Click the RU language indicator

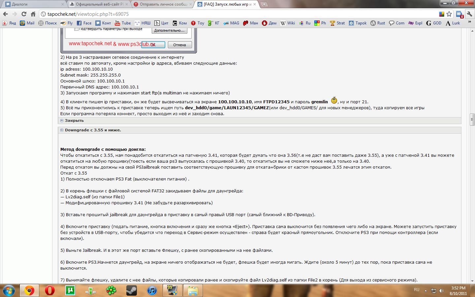tap(417, 289)
